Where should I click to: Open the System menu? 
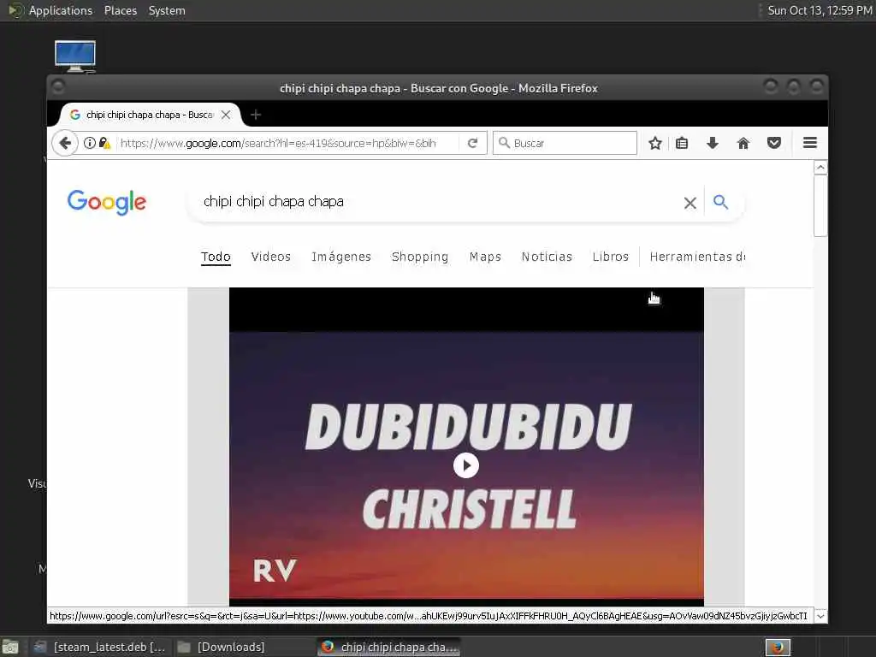tap(167, 10)
